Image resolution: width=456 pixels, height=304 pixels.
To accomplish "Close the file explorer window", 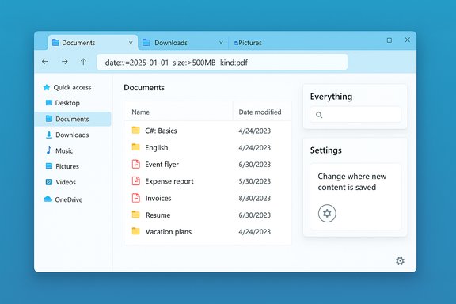I will pos(408,40).
